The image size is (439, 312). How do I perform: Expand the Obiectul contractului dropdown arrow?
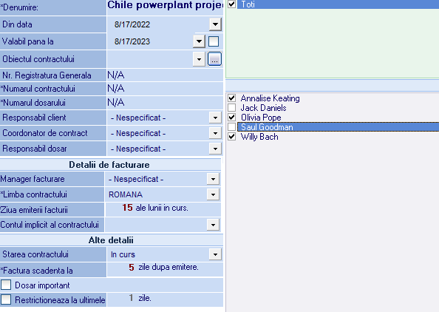tap(199, 59)
